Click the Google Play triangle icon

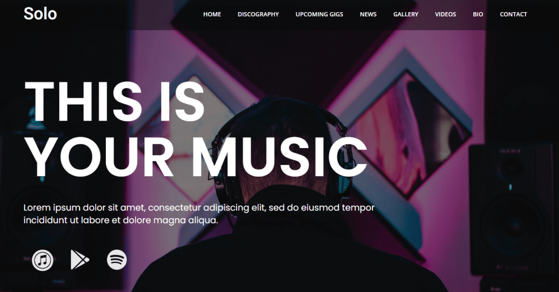tap(79, 260)
